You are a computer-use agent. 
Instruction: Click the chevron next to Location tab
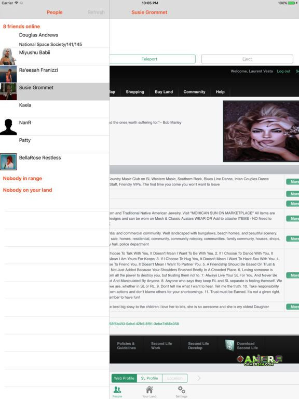[199, 378]
